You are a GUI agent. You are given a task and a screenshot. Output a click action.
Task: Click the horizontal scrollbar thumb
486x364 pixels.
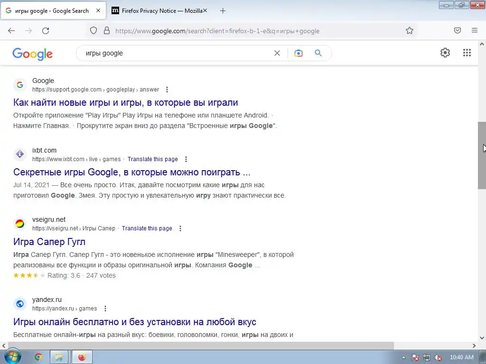[x=201, y=346]
